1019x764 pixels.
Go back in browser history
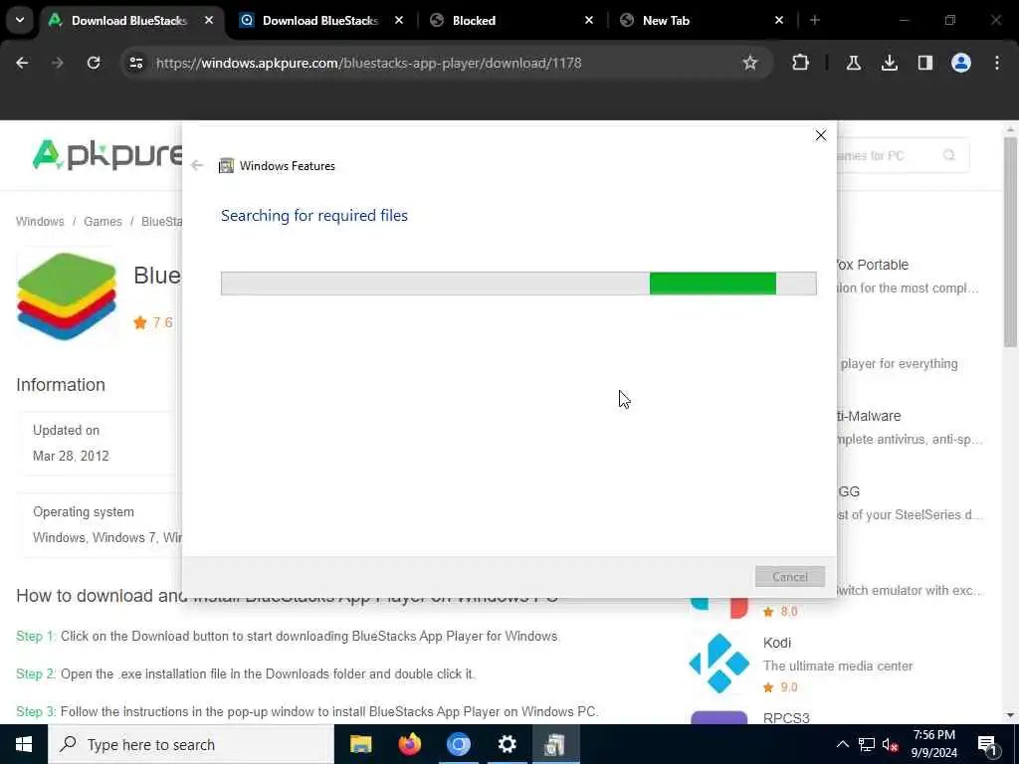22,63
